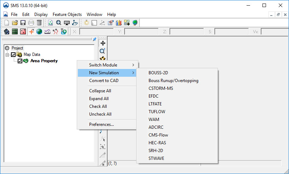Image resolution: width=289 pixels, height=174 pixels.
Task: Click the X coordinate input field
Action: tap(96, 31)
